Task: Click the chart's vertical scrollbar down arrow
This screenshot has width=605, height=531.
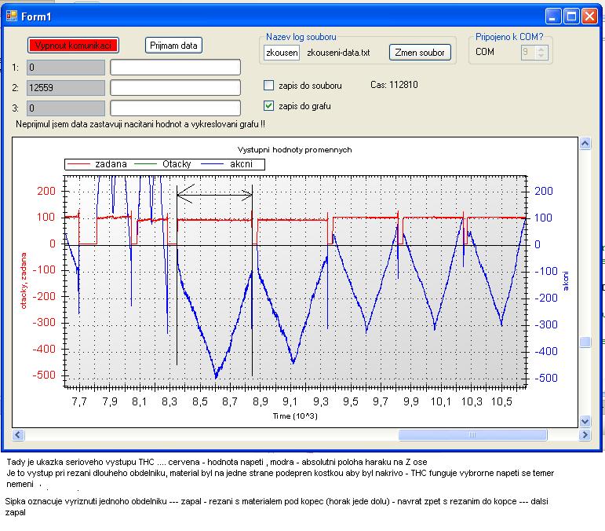Action: 585,422
